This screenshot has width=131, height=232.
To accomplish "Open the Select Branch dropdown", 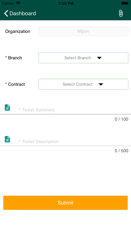I will point(83,58).
